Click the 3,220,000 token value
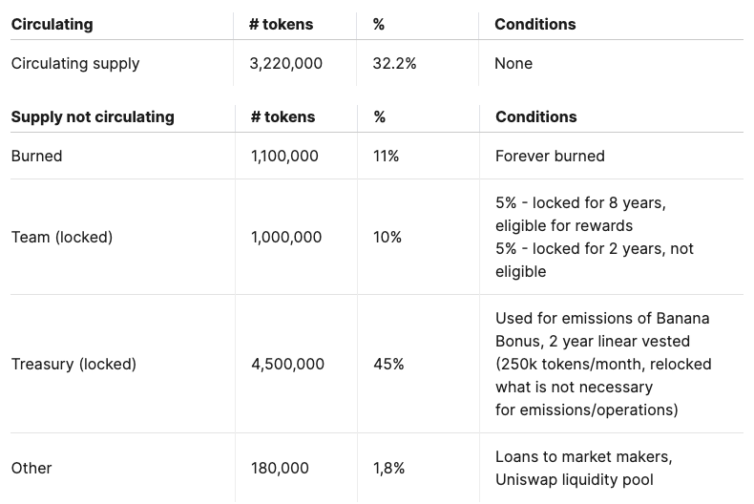Screen dimensions: 754x504 [x=285, y=64]
